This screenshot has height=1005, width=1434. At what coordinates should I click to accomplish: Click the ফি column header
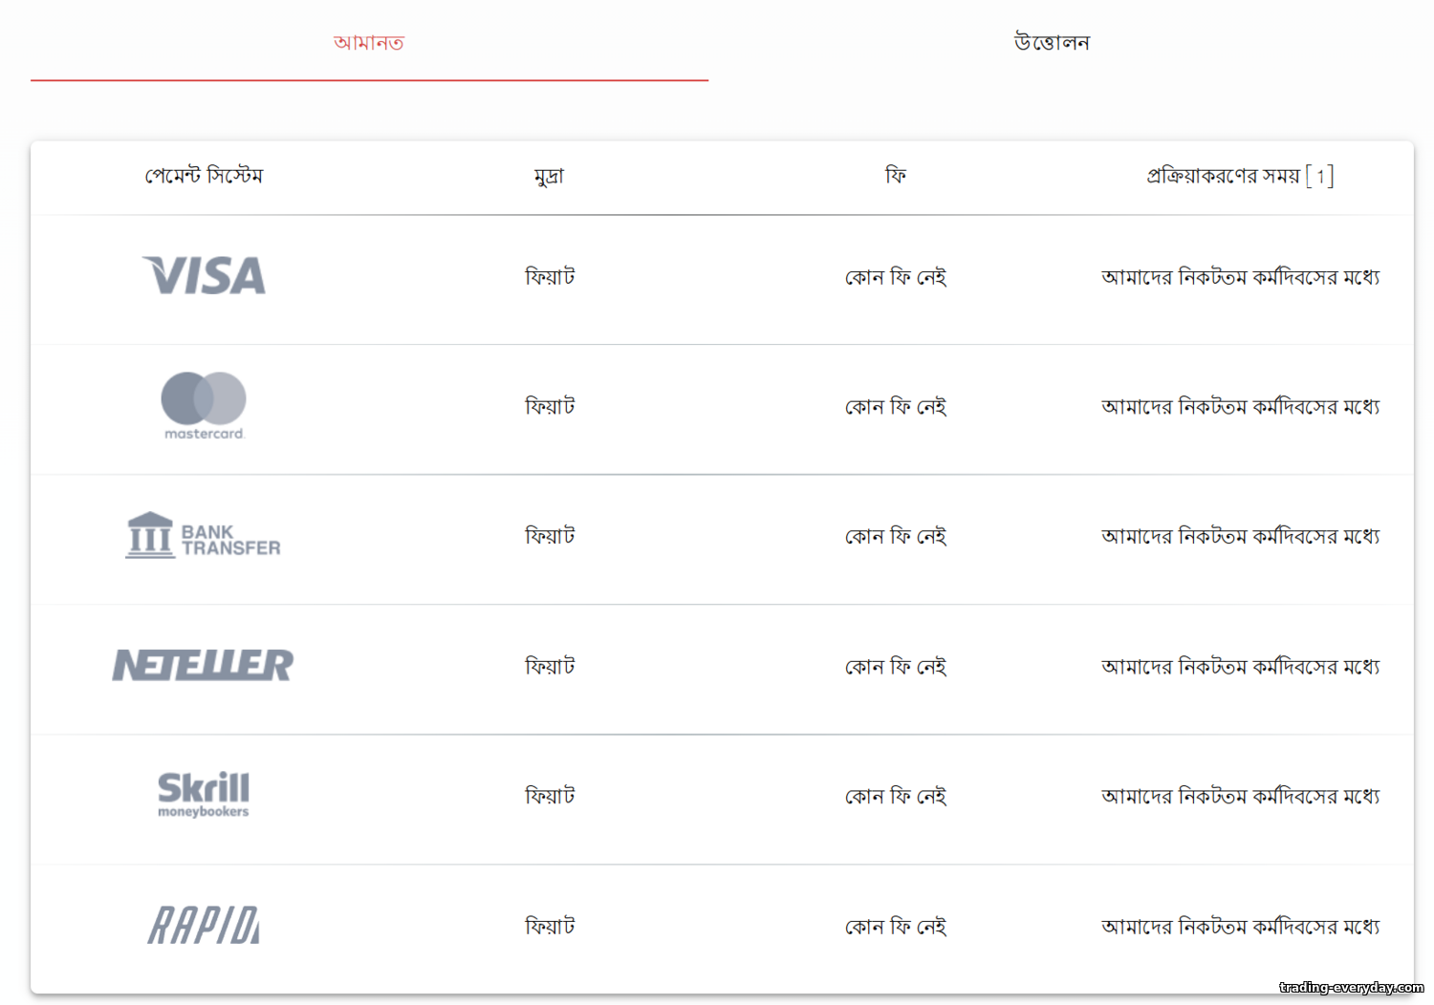(x=896, y=175)
